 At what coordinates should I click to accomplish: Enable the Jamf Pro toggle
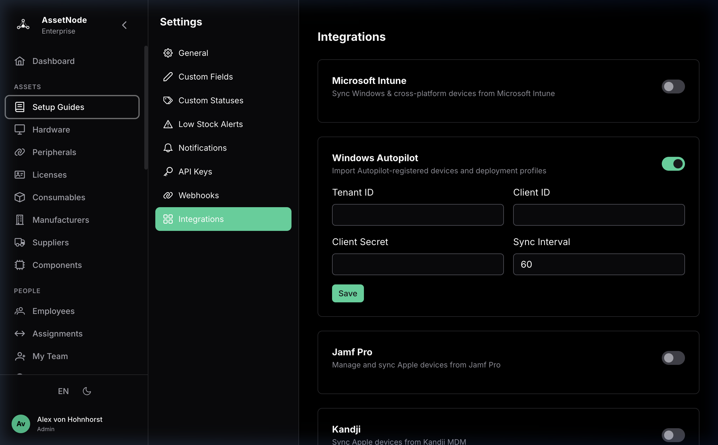[673, 358]
